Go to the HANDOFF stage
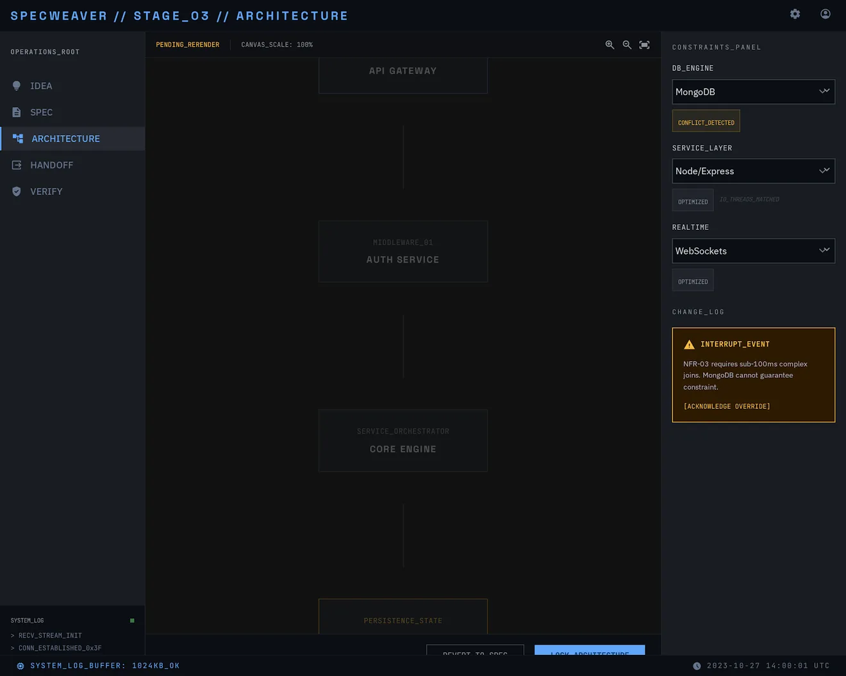The width and height of the screenshot is (846, 676). pos(72,165)
